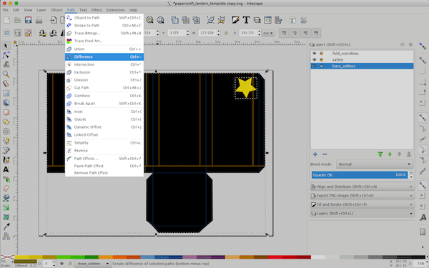Click the Save document icon
Viewport: 429px width, 268px height.
pyautogui.click(x=28, y=20)
